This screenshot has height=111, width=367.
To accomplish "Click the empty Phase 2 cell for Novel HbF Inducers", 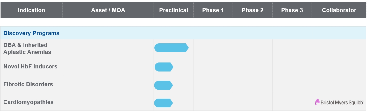I will [x=253, y=67].
